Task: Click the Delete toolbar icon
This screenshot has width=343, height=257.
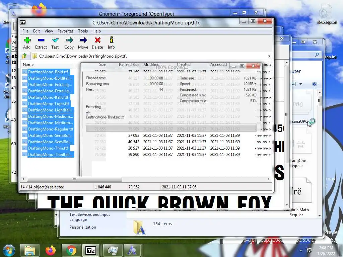Action: (x=97, y=43)
